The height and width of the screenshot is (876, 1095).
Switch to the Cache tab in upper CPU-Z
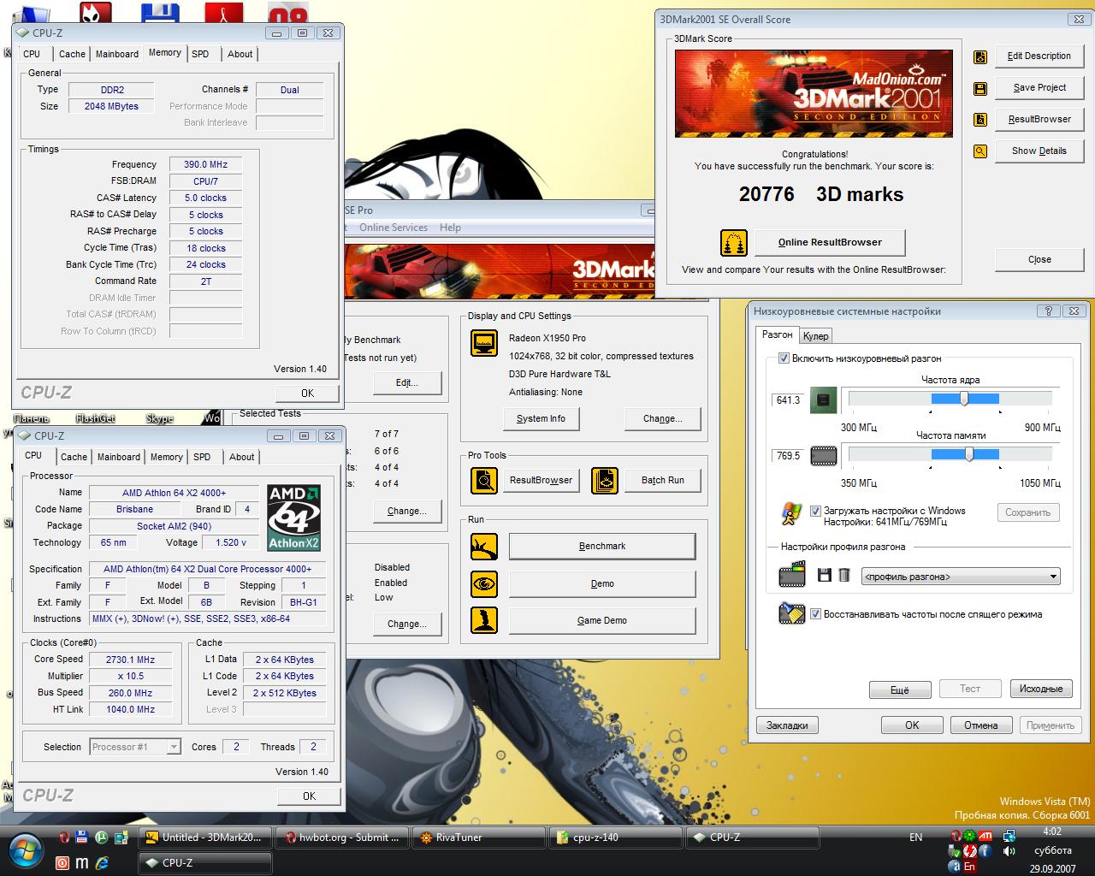click(72, 54)
